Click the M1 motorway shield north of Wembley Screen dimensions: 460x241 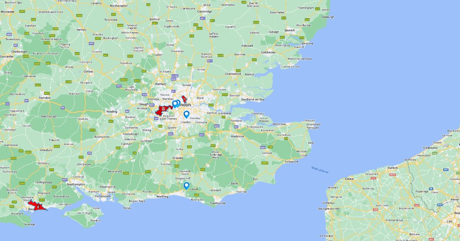pos(173,91)
